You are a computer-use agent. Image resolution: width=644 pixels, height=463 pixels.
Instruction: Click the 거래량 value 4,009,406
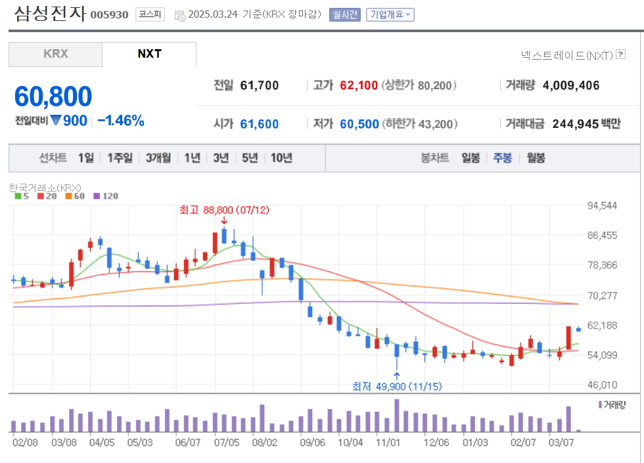[571, 85]
